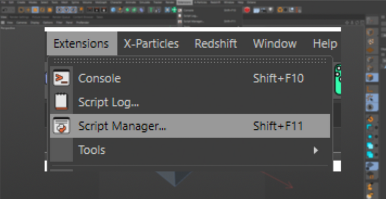
Task: Open the enlarged Redshift menu
Action: [x=216, y=43]
